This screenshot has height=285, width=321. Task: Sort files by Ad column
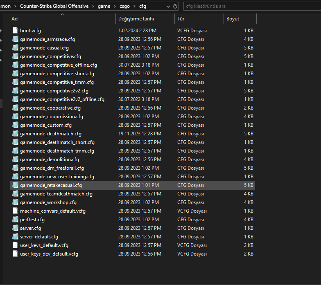pos(62,19)
